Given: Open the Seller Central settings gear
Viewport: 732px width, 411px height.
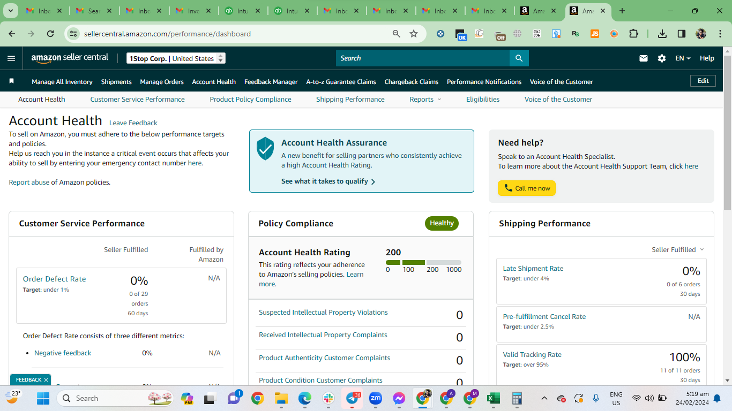Looking at the screenshot, I should (x=662, y=58).
